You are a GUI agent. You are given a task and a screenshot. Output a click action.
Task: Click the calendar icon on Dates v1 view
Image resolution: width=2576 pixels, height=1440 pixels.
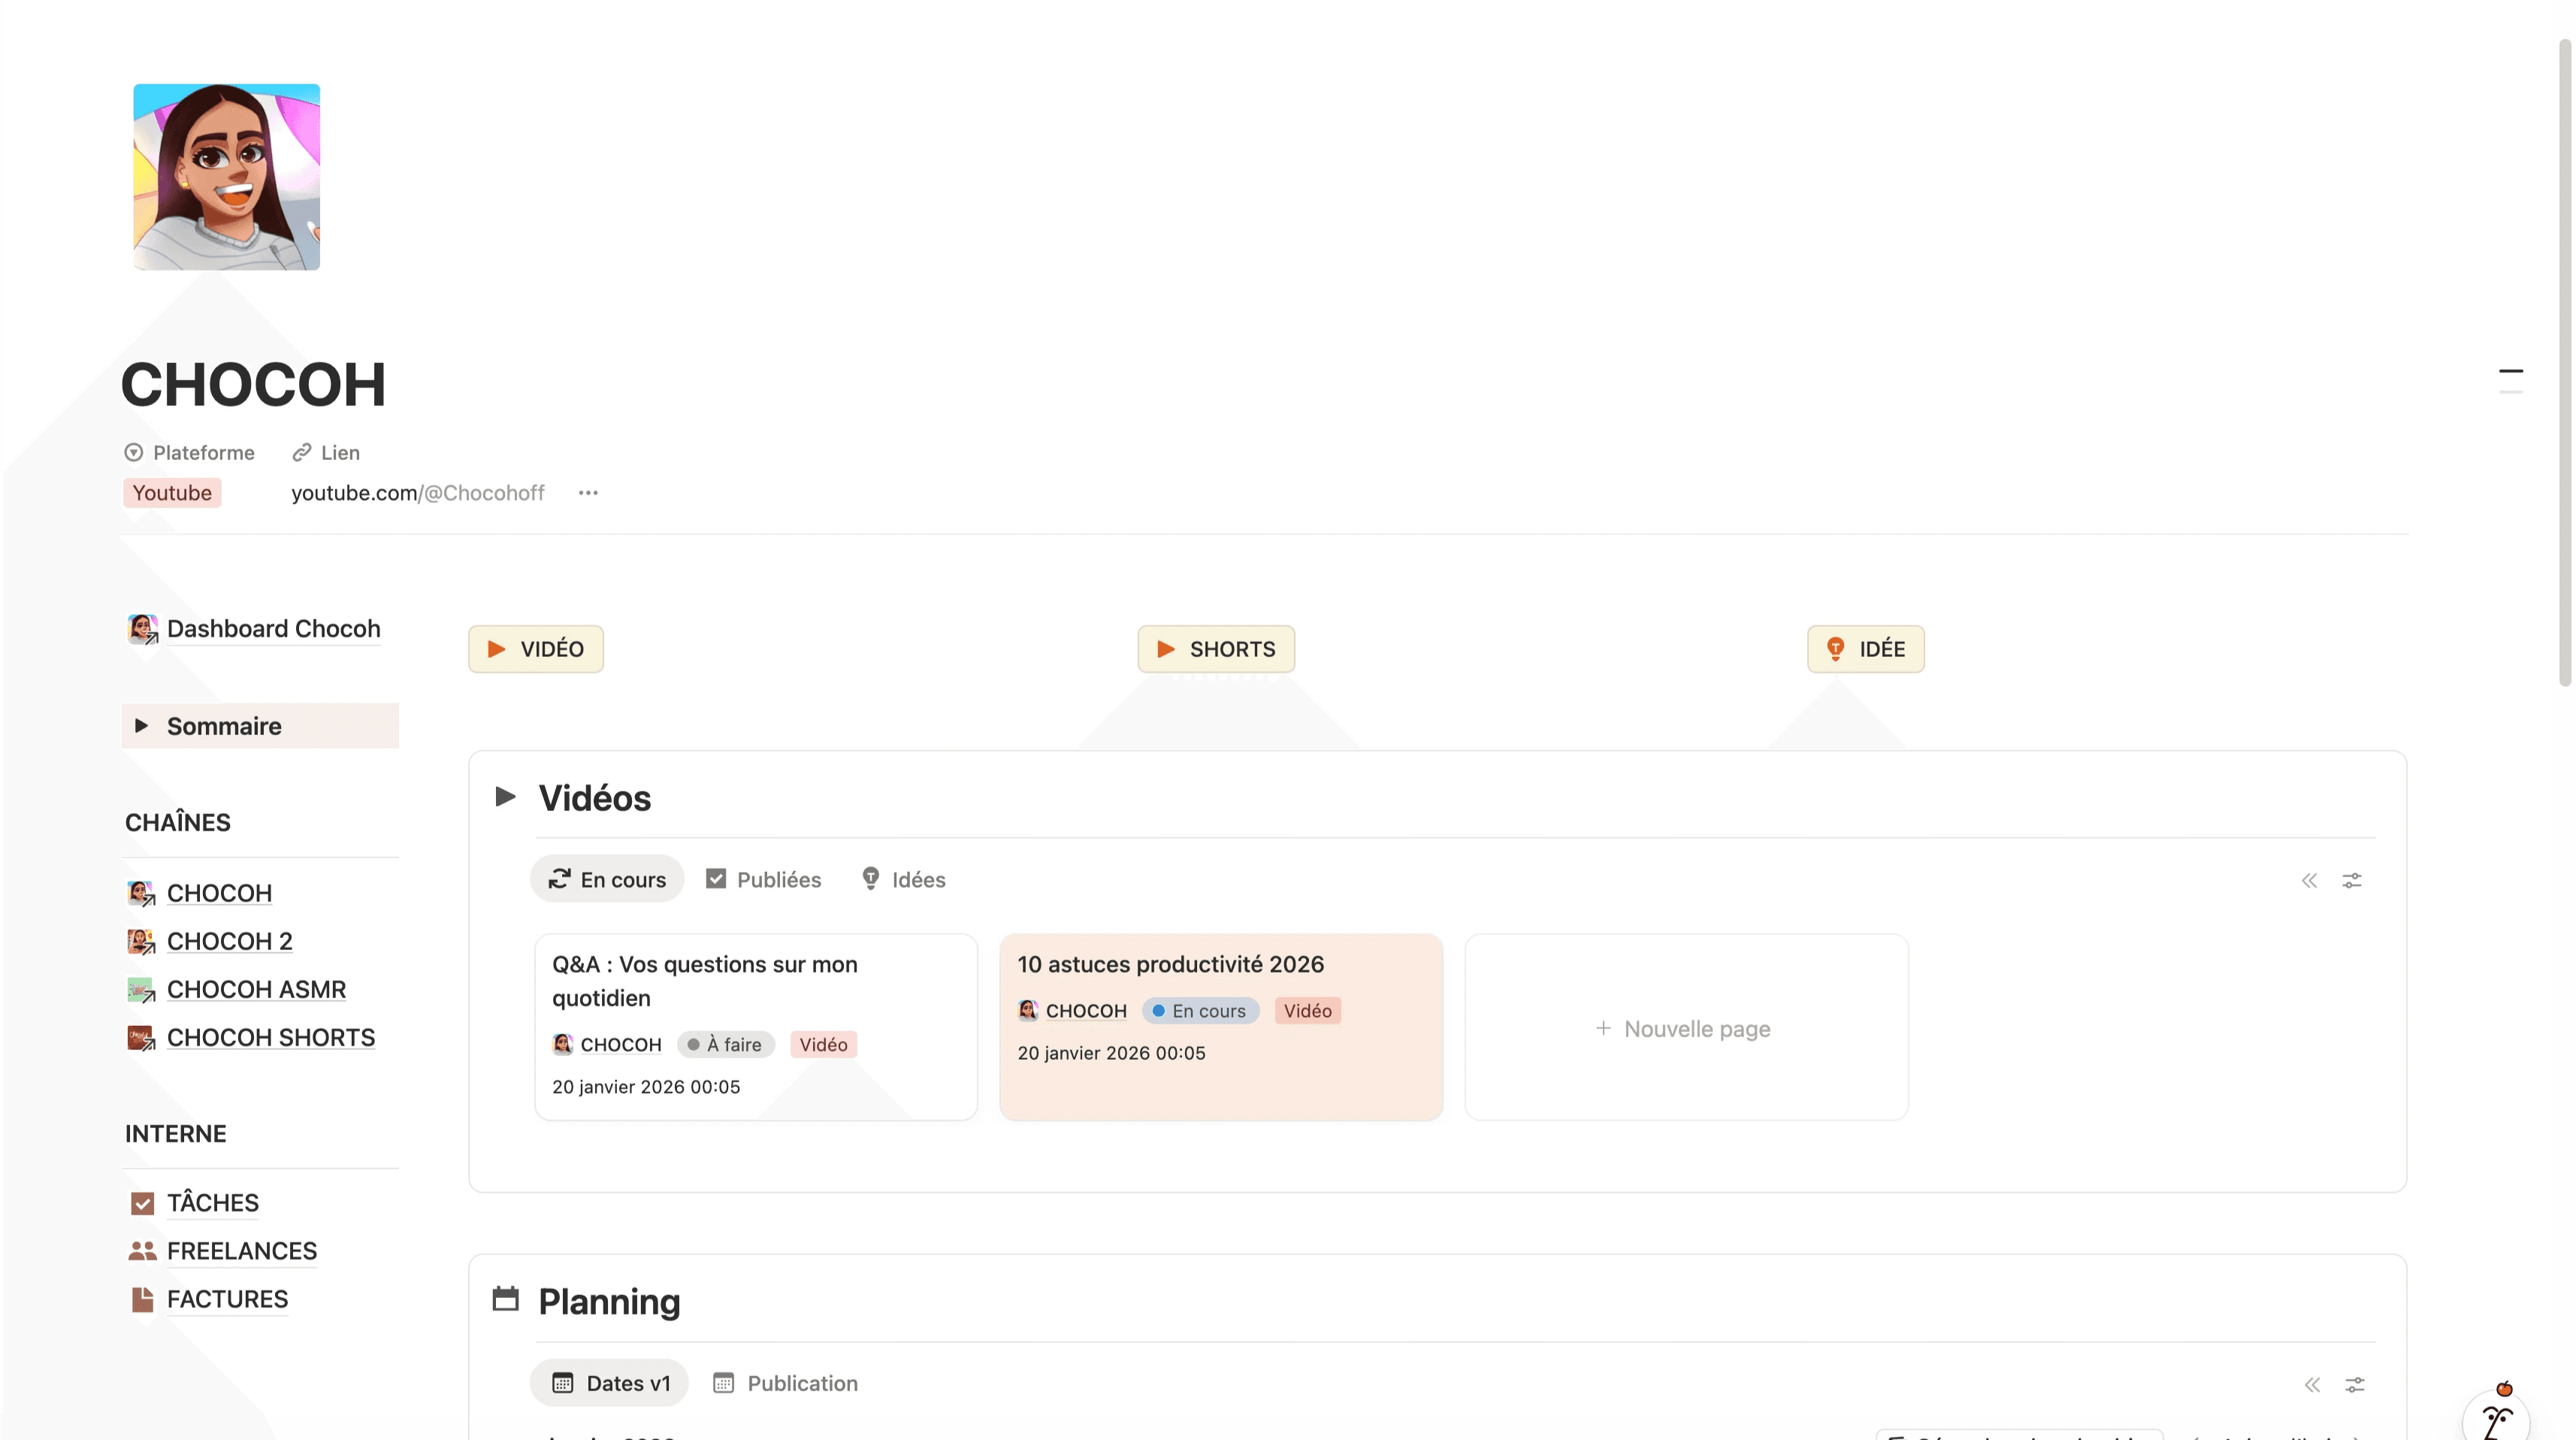point(564,1382)
